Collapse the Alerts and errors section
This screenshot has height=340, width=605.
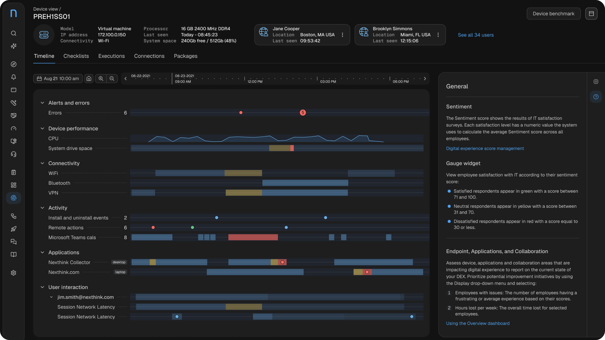[x=42, y=103]
